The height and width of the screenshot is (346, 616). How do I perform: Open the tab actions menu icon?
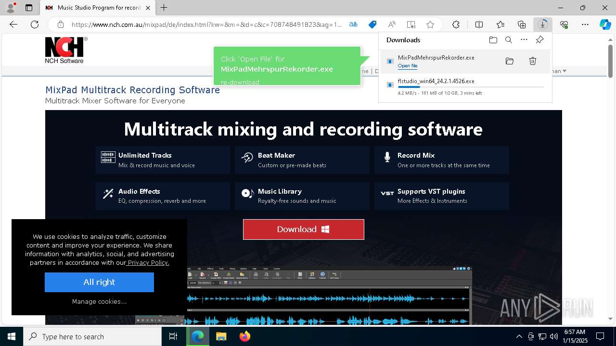[29, 8]
